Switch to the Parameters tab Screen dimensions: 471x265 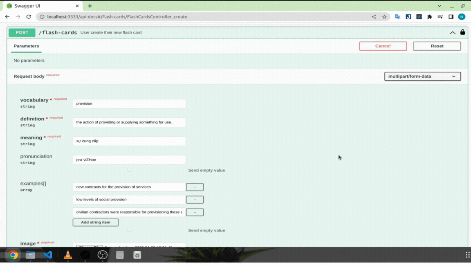26,46
